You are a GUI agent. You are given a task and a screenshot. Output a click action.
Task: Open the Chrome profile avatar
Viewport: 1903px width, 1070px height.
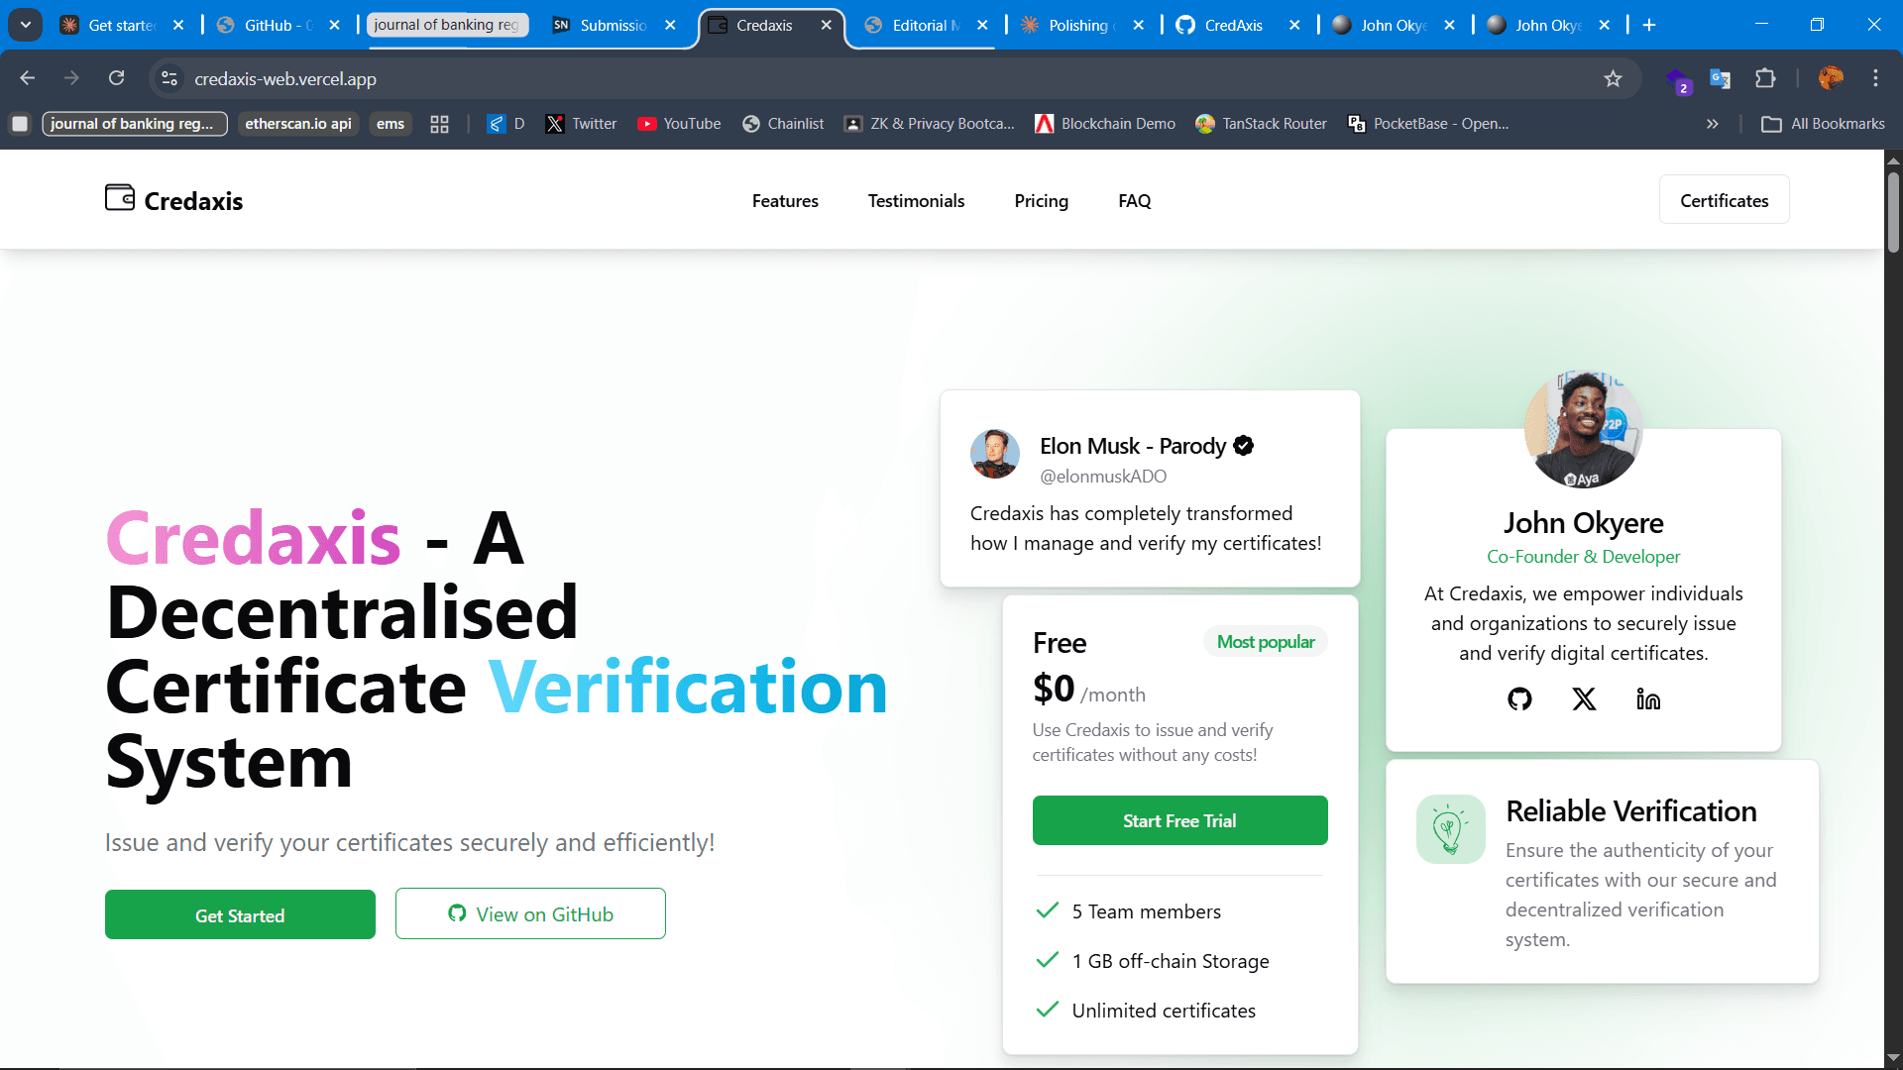pos(1831,78)
